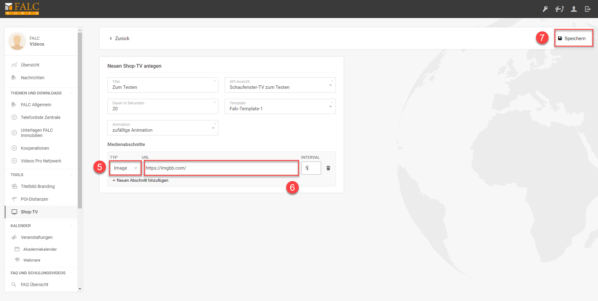598x301 pixels.
Task: Collapse the Themen und Downloads section
Action: (x=71, y=93)
